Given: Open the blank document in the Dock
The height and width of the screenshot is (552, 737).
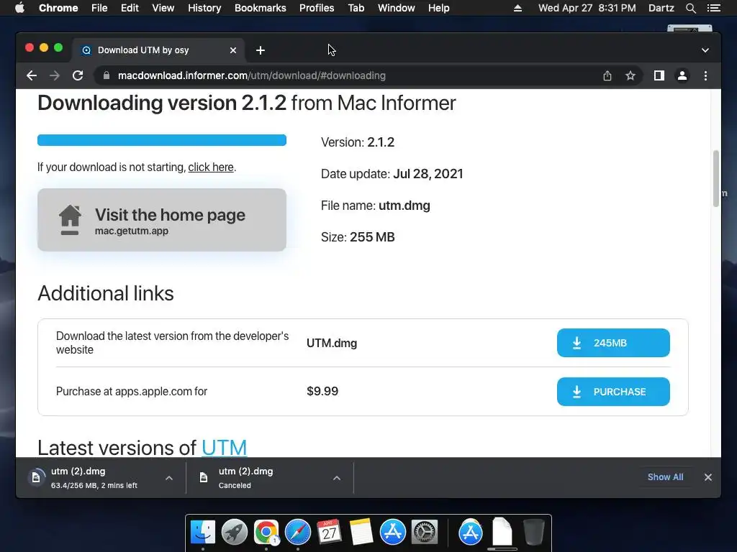Looking at the screenshot, I should click(x=502, y=533).
